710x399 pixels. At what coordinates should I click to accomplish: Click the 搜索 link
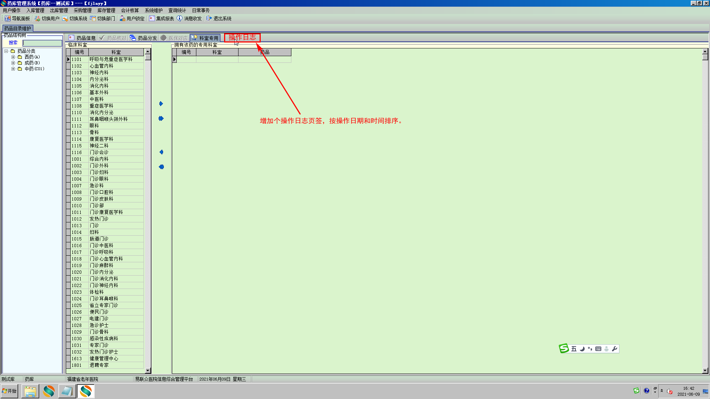(13, 43)
